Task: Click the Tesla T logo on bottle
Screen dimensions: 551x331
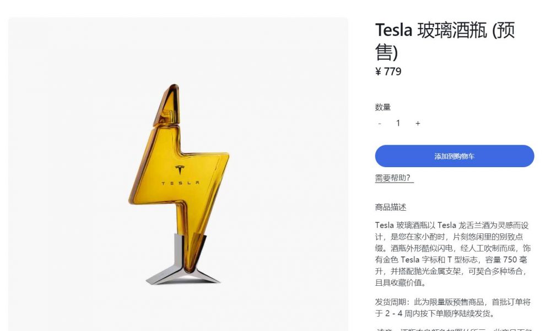Action: (180, 170)
